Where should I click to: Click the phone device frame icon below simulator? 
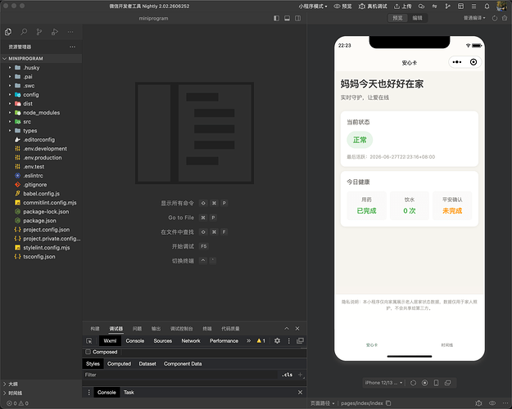437,383
